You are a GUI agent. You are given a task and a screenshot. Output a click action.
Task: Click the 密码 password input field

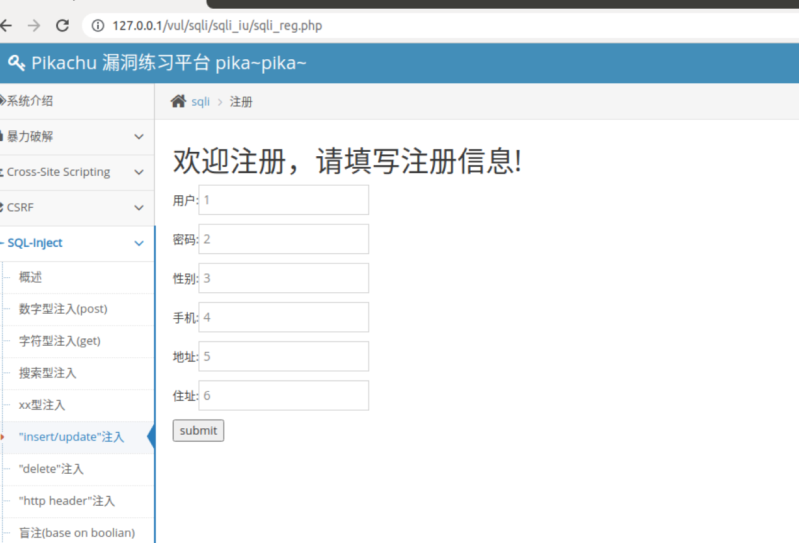click(x=284, y=239)
